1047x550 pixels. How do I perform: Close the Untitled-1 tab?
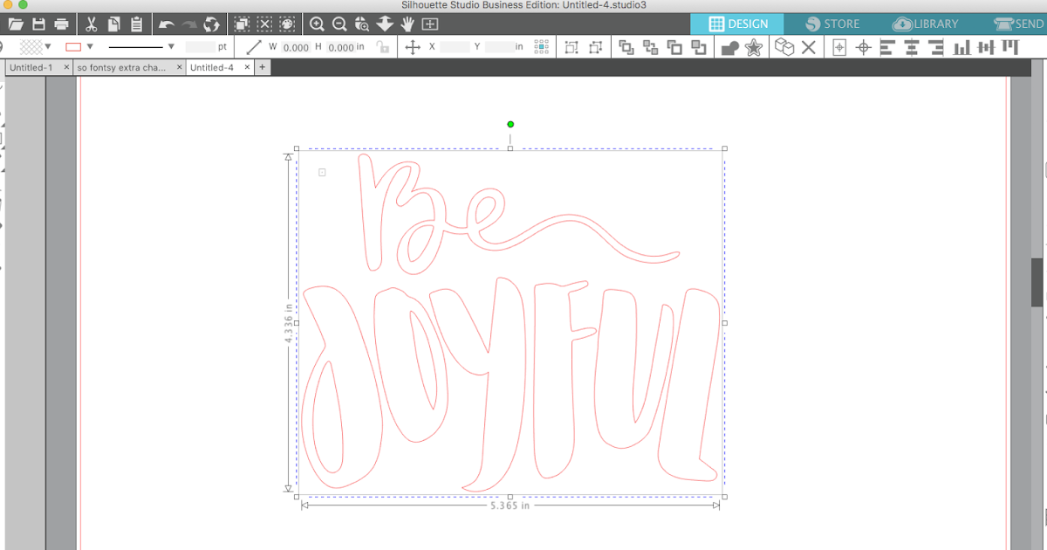pyautogui.click(x=67, y=67)
